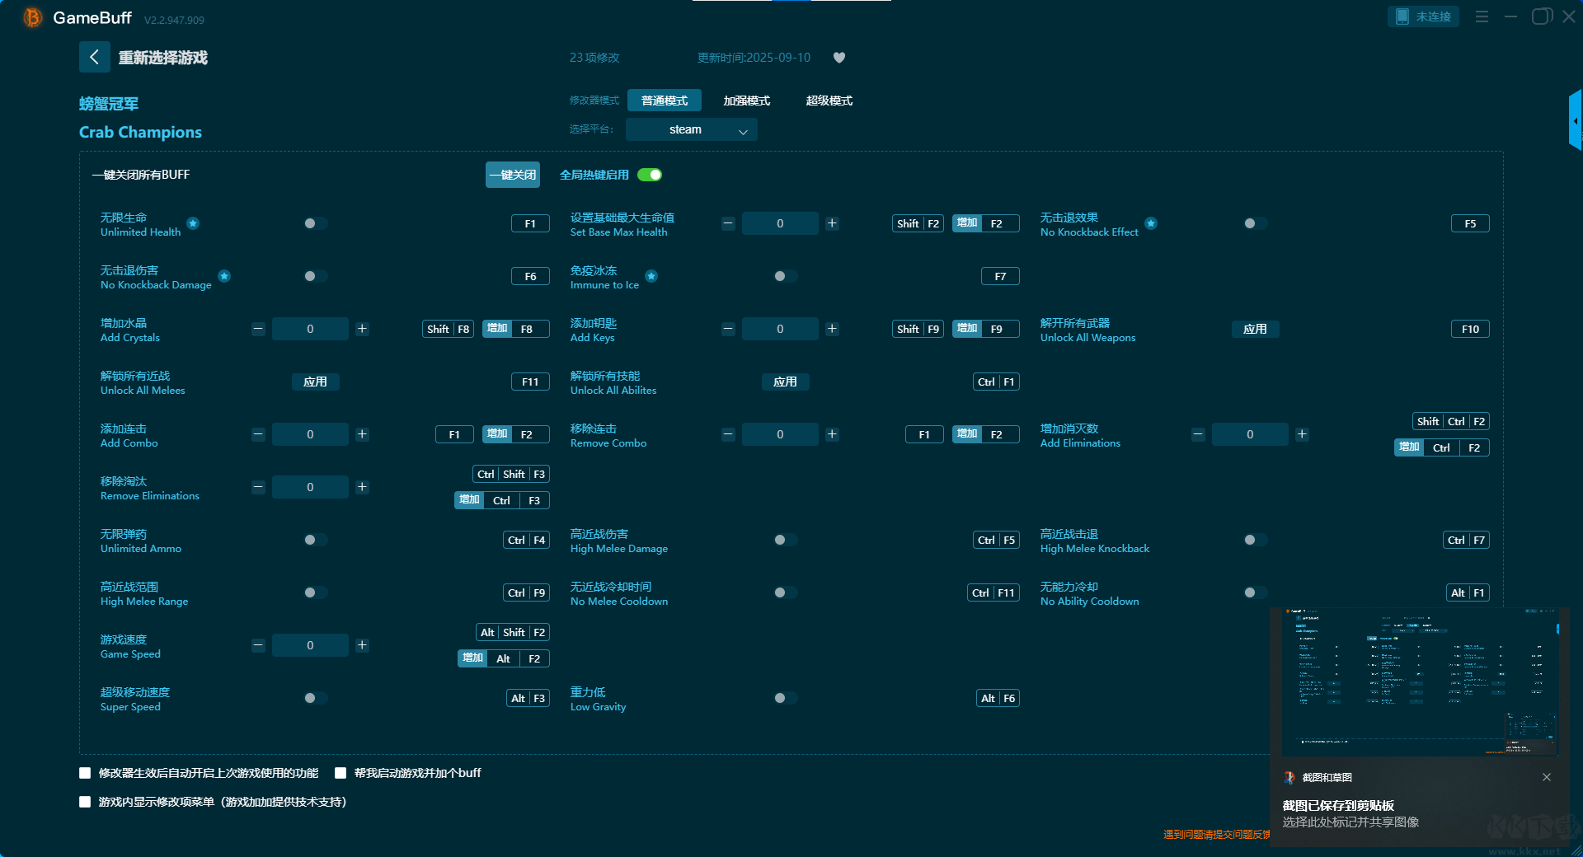Click the star badge next to Unlimited Health
This screenshot has height=857, width=1583.
pos(193,223)
